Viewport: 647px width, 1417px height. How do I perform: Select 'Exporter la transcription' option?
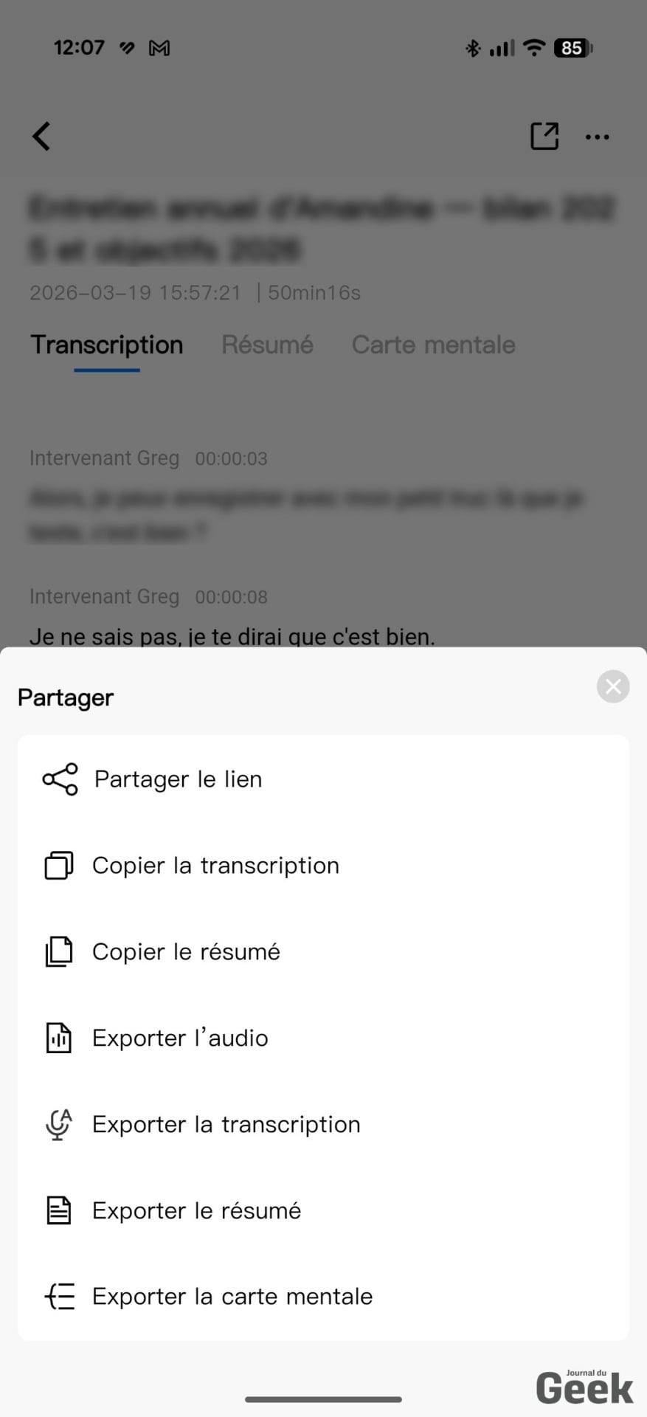226,1125
